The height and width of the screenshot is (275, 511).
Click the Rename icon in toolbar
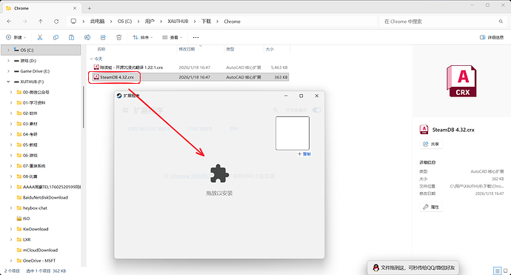[87, 38]
